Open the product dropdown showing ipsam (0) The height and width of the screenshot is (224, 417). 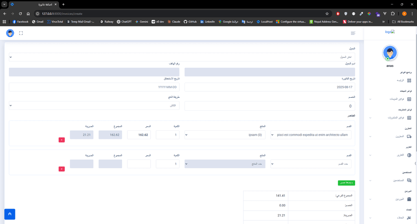225,135
